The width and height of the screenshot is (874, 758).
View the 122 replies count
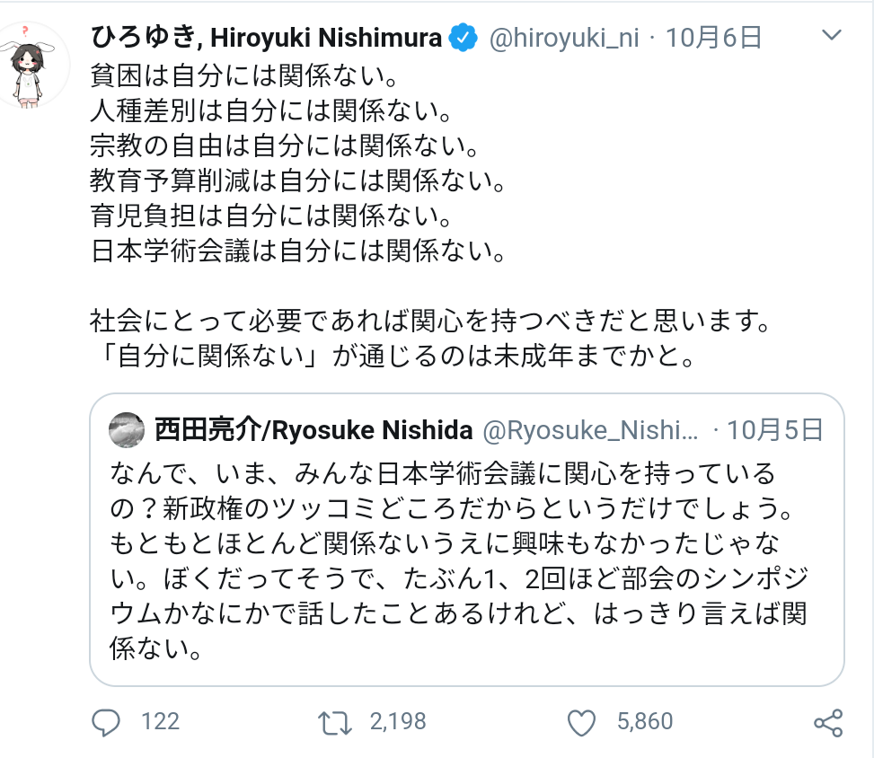point(160,722)
